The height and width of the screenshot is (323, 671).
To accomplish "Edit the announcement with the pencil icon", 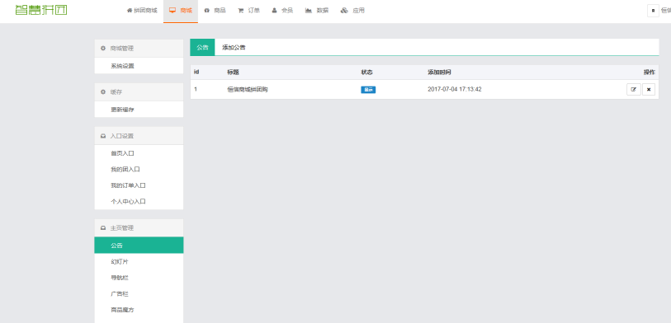I will pos(634,89).
